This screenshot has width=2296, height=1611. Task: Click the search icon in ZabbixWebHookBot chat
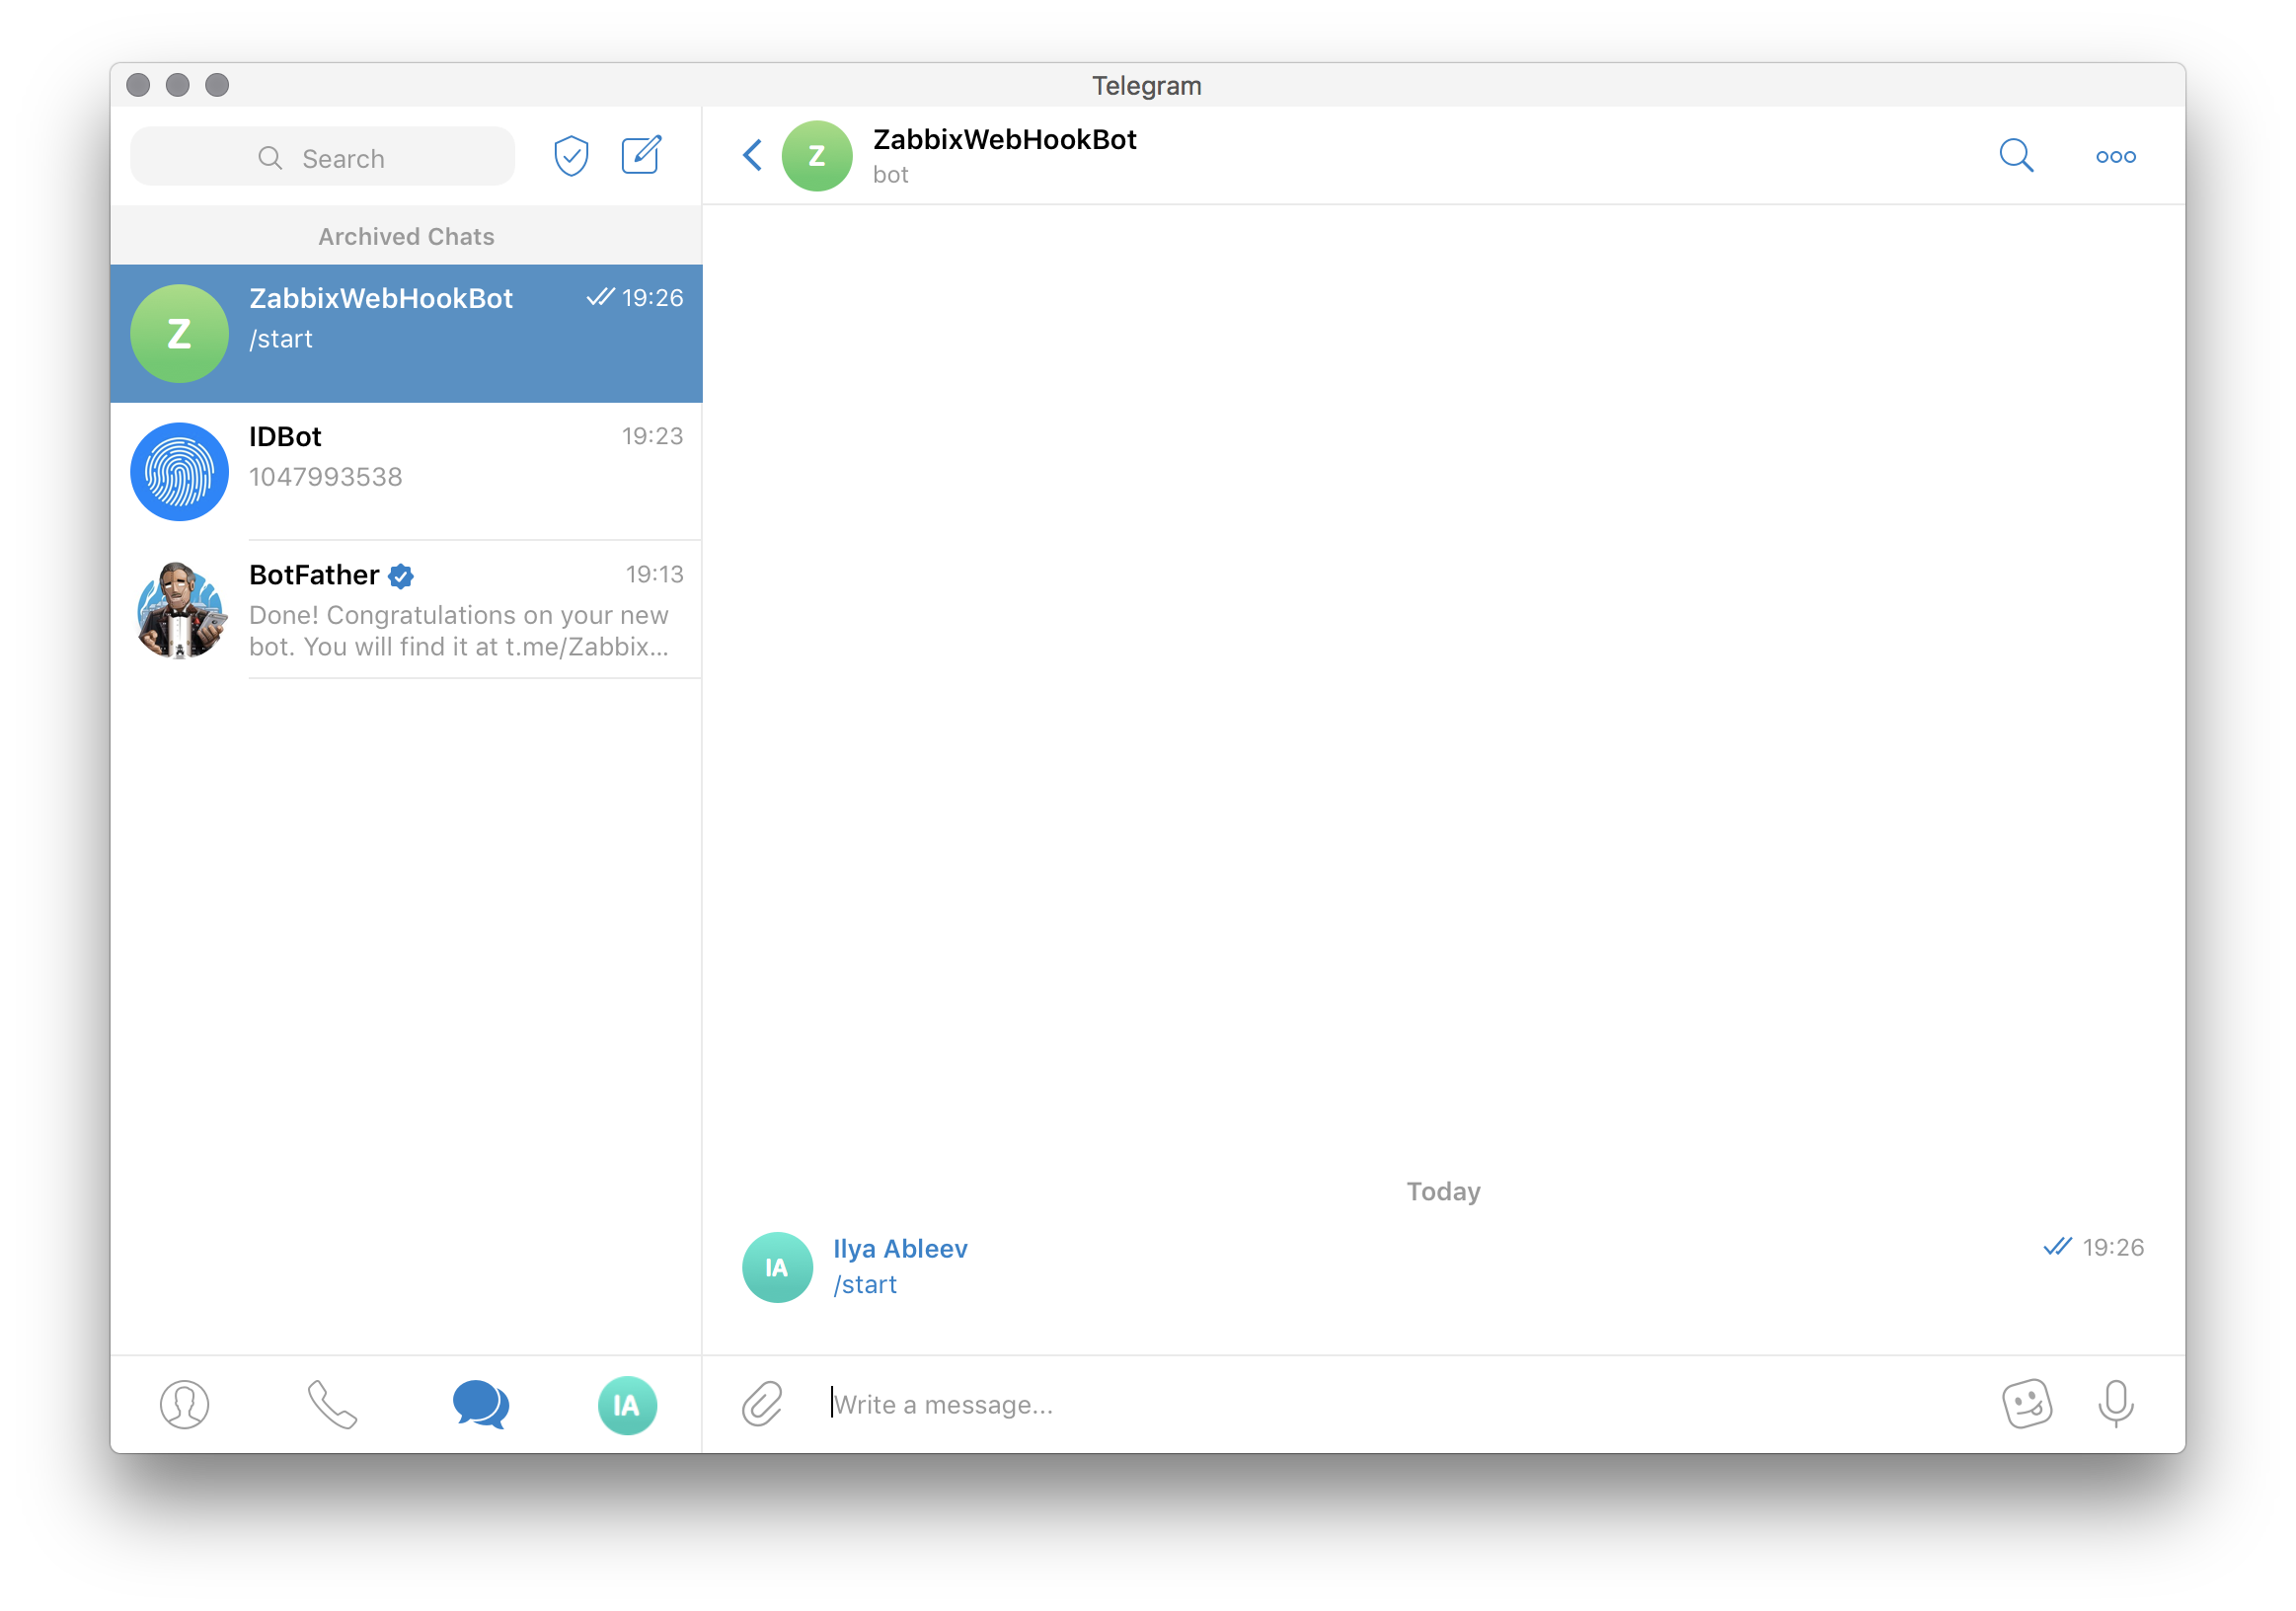(2015, 155)
